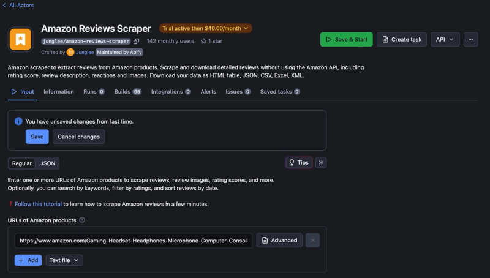Remove the URL entry with the X button
This screenshot has width=490, height=278.
coord(312,240)
